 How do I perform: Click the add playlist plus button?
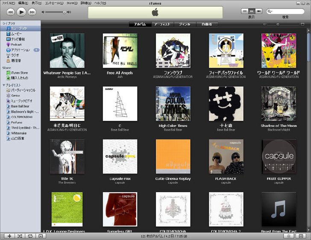[x=9, y=236]
